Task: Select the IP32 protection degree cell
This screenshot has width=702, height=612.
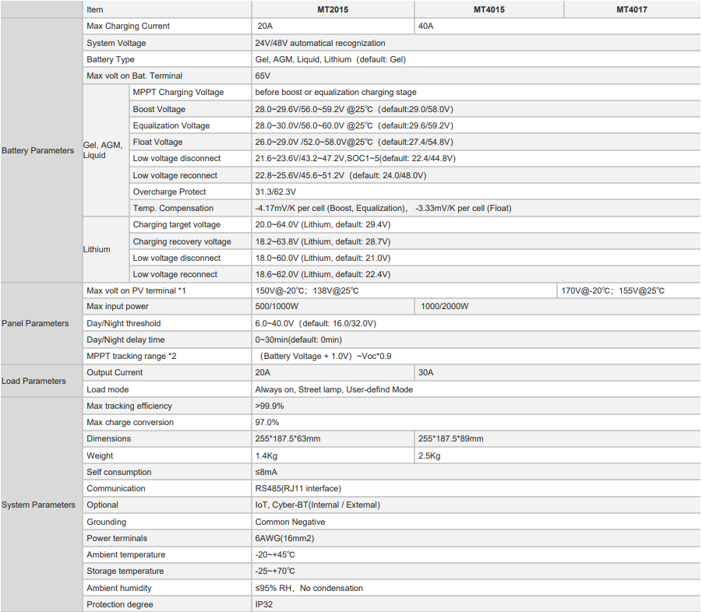Action: coord(476,604)
